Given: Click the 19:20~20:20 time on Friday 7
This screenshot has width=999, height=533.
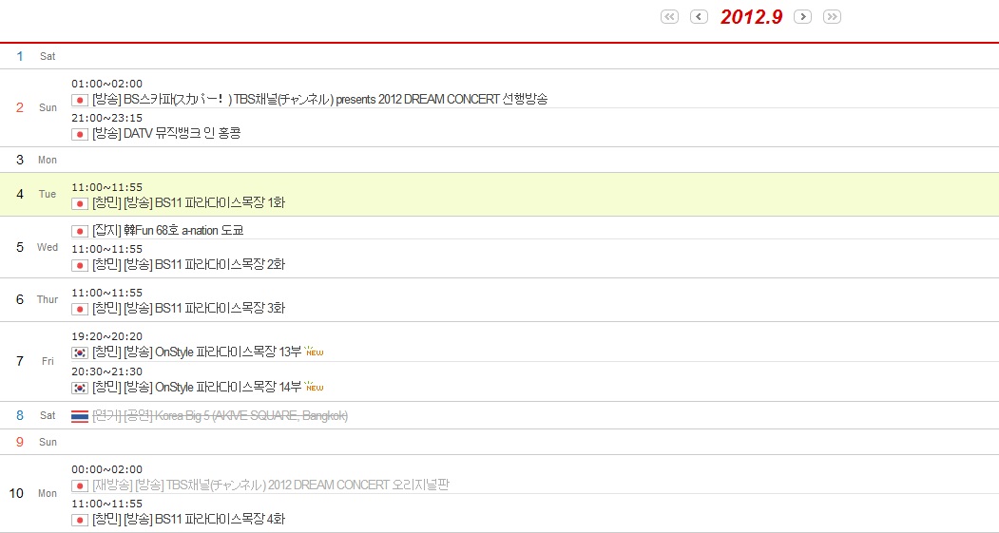Looking at the screenshot, I should (x=107, y=337).
